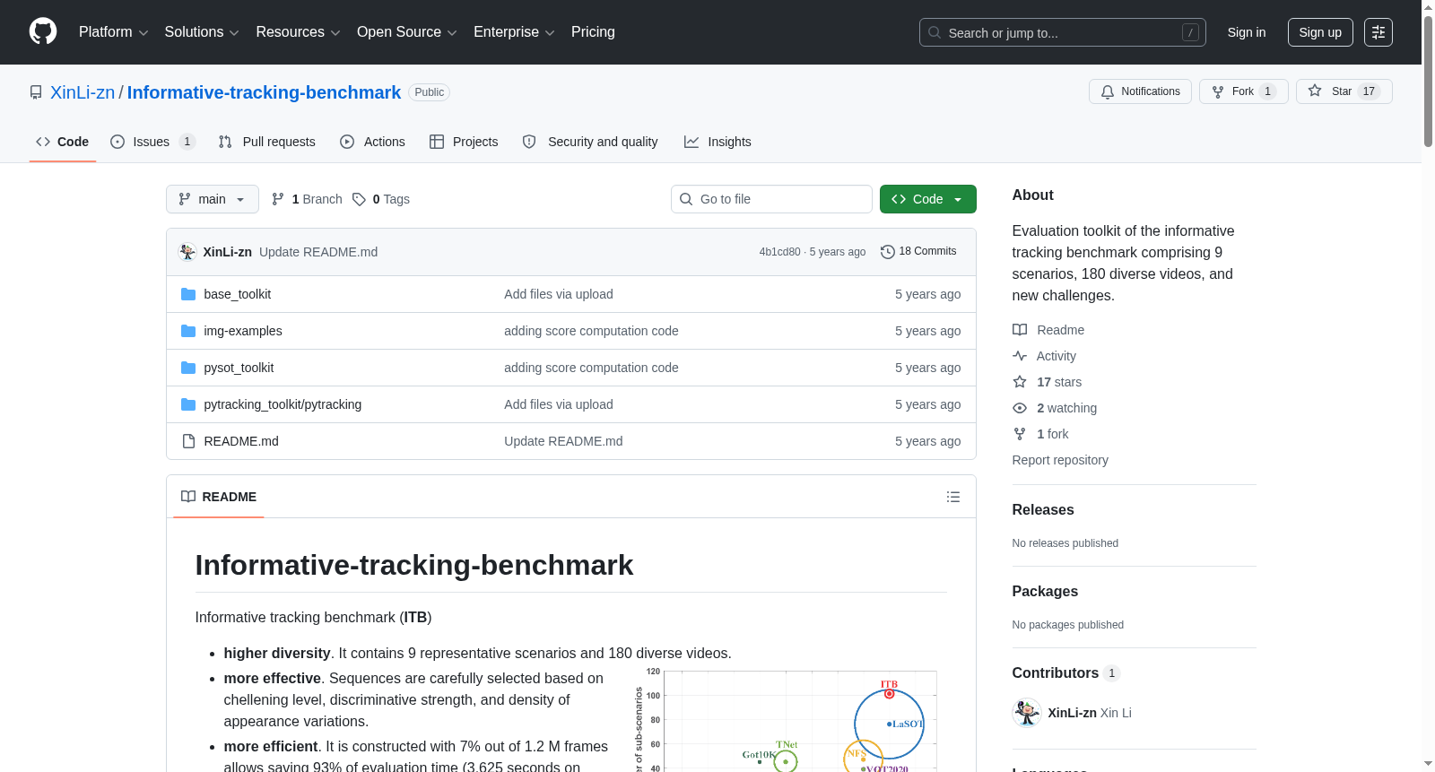Switch to the Issues tab
Image resolution: width=1435 pixels, height=772 pixels.
click(x=152, y=142)
